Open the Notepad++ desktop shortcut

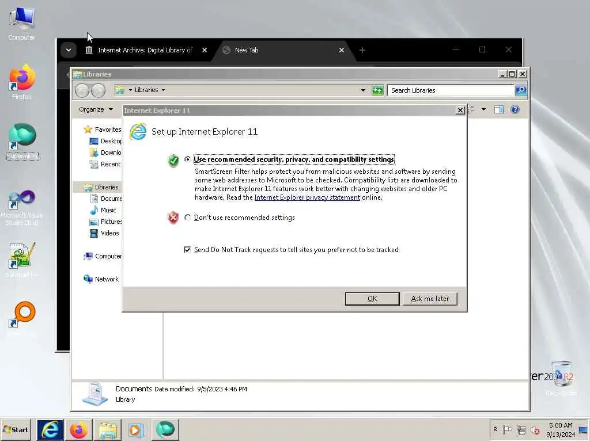tap(22, 260)
